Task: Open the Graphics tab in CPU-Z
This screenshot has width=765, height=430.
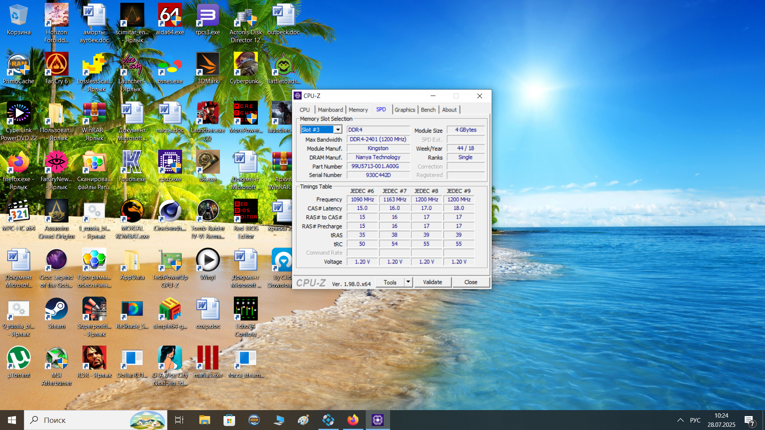Action: (404, 110)
